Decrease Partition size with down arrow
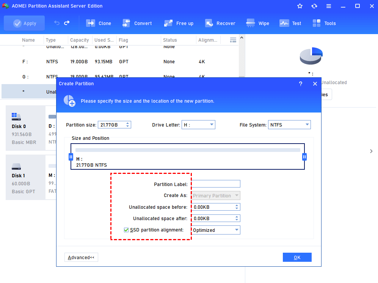The image size is (378, 283). tap(128, 127)
